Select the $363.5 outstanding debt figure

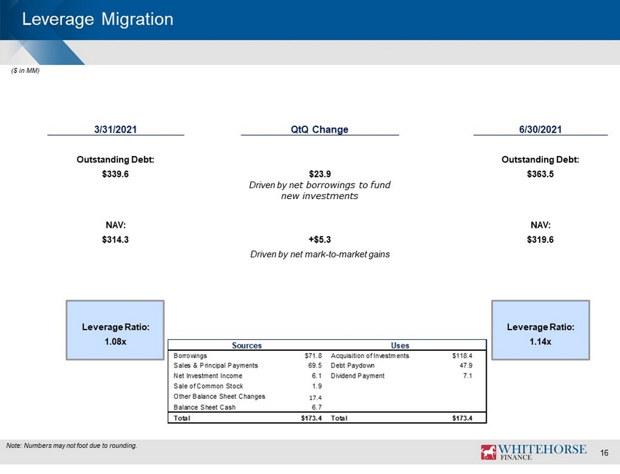(540, 174)
